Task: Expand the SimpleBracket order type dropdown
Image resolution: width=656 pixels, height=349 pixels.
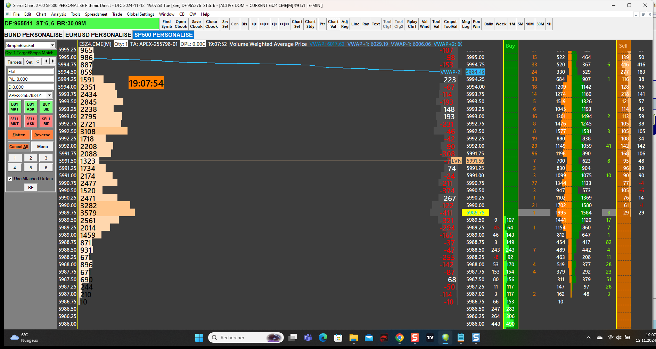Action: pos(52,45)
